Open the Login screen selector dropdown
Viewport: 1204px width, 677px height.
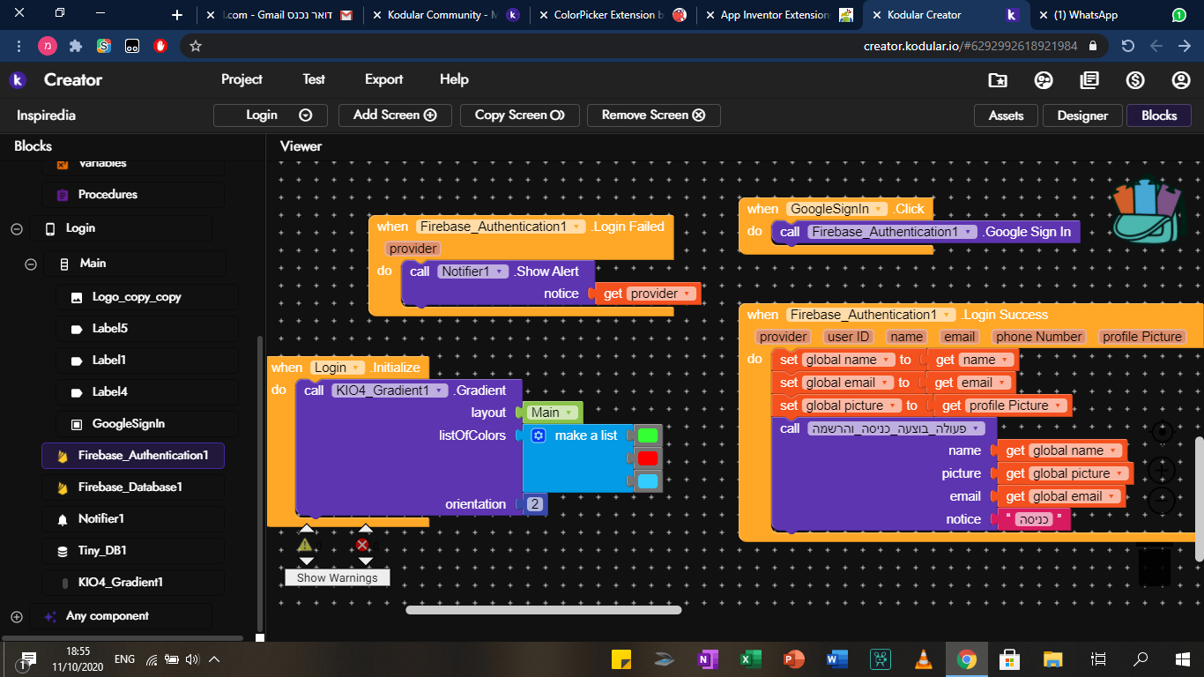coord(271,115)
